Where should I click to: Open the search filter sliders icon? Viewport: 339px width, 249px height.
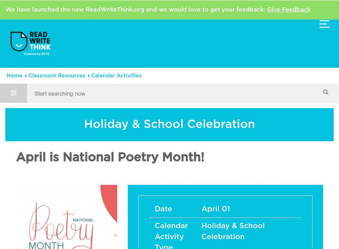coord(14,93)
